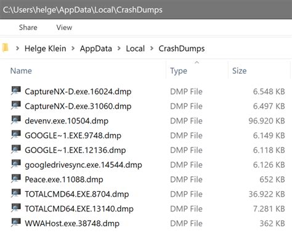The width and height of the screenshot is (292, 236).
Task: Click the 36.922 KB size value
Action: 267,194
